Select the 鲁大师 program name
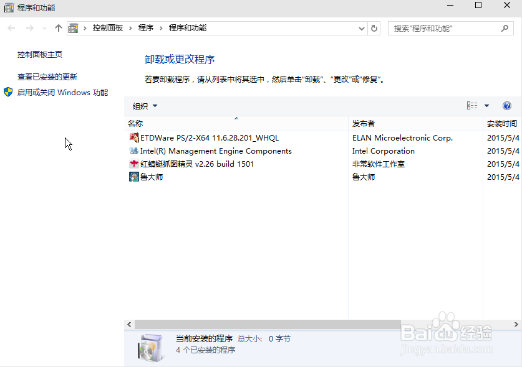The image size is (522, 367). click(x=152, y=177)
